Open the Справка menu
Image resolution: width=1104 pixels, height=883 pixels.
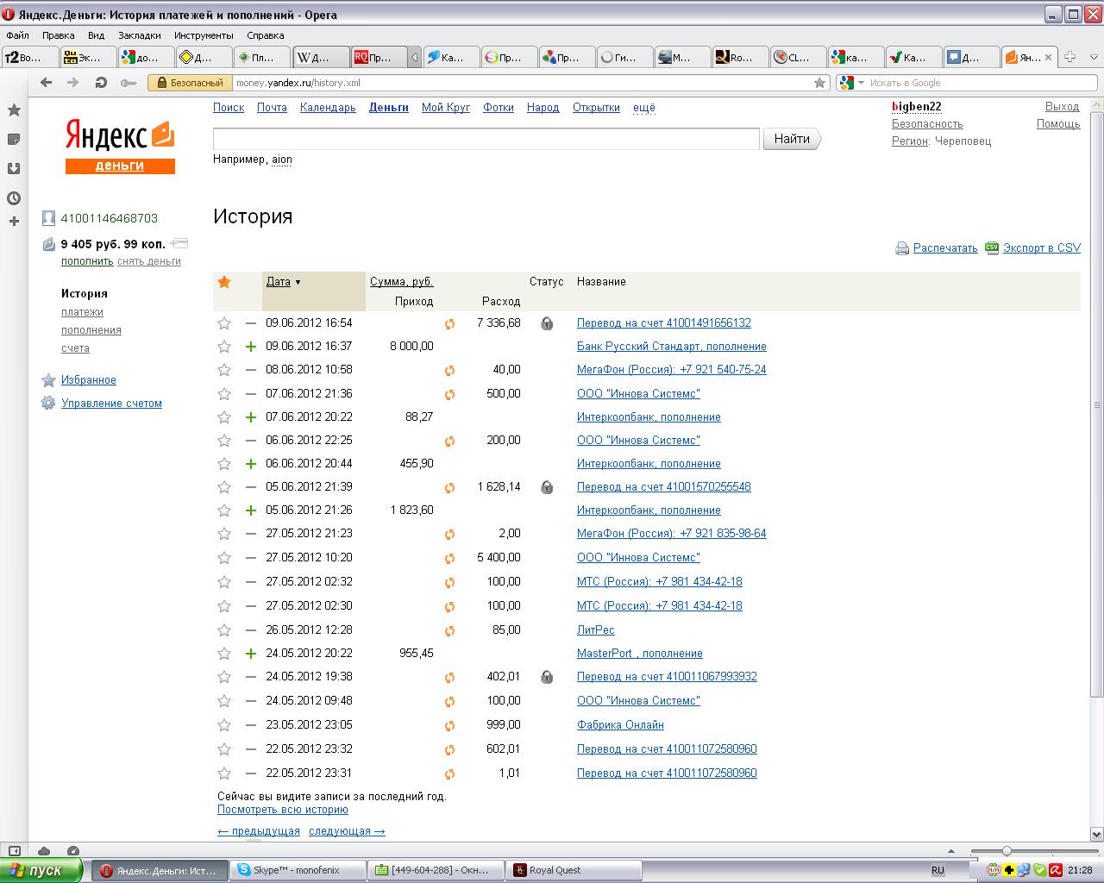pos(266,35)
